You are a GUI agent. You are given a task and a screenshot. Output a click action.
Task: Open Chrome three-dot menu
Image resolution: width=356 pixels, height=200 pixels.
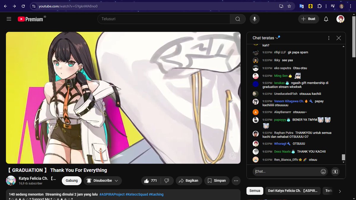coord(350,6)
